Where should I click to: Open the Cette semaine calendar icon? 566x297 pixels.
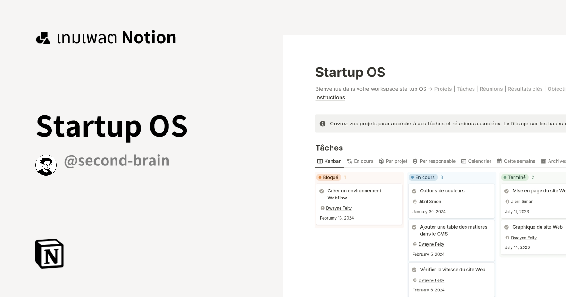(499, 161)
